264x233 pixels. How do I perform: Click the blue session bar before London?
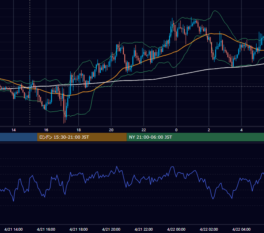[x=19, y=137]
